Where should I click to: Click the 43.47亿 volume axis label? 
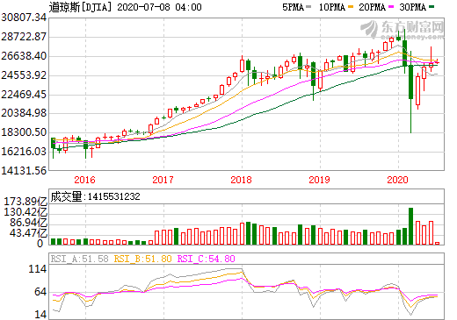point(28,233)
